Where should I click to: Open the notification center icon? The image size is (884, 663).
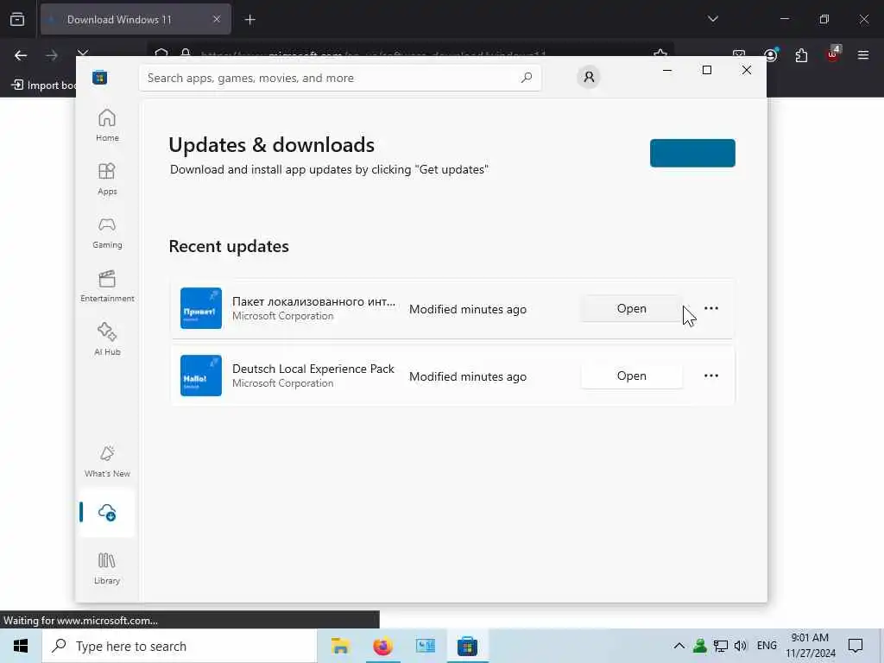(x=856, y=646)
